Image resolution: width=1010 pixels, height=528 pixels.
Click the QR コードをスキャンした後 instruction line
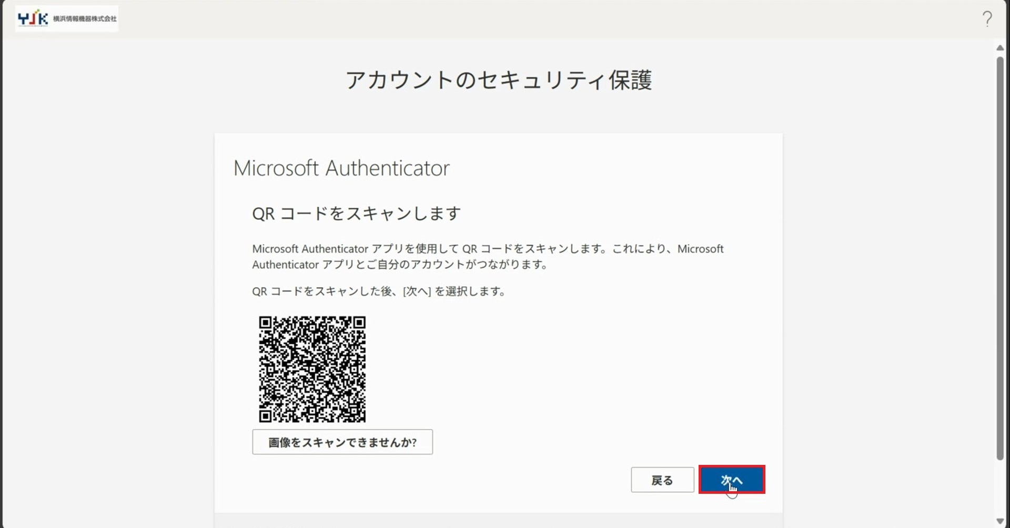tap(379, 291)
